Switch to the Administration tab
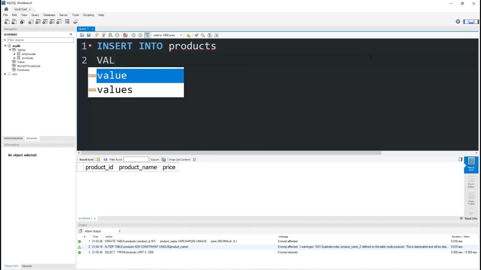The width and height of the screenshot is (481, 270). pos(13,138)
